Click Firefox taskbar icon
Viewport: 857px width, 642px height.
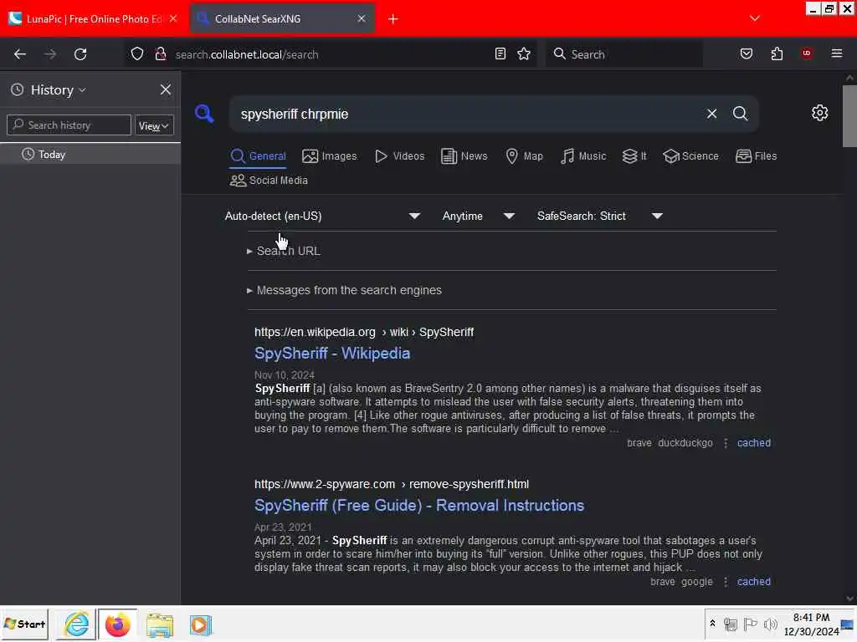[x=117, y=624]
